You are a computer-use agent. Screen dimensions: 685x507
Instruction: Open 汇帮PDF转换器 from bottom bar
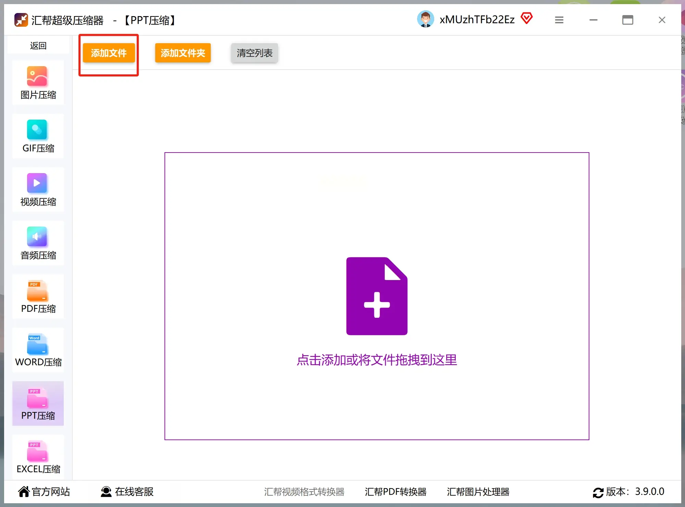point(396,492)
